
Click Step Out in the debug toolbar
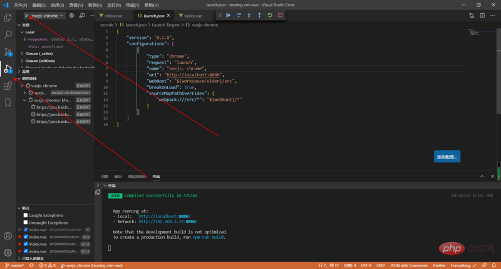tap(259, 15)
